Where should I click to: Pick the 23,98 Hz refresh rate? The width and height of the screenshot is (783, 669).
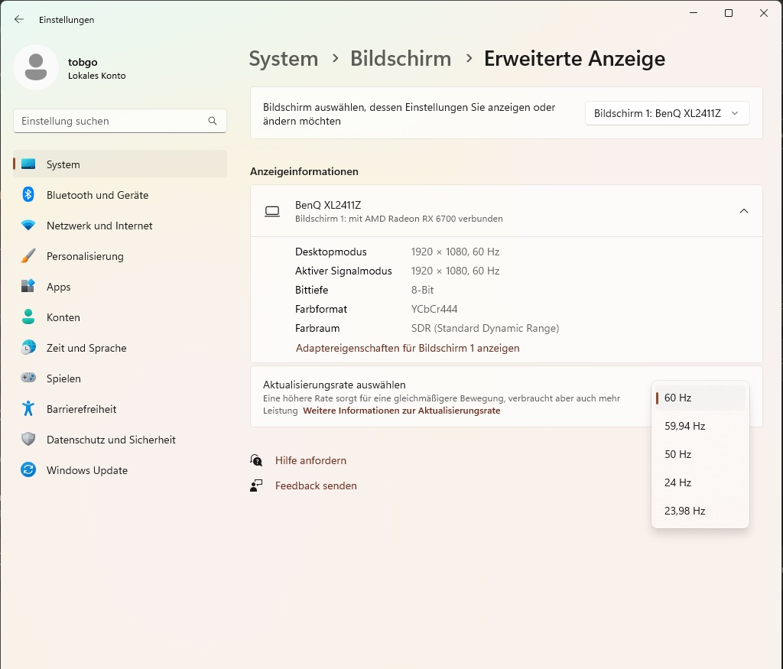coord(684,511)
